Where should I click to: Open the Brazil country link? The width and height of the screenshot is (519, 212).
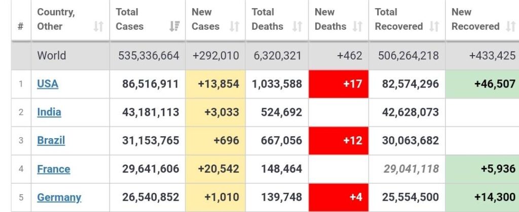tap(51, 141)
